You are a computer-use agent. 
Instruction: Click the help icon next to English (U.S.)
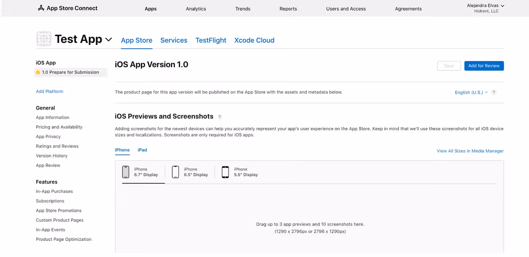point(494,92)
